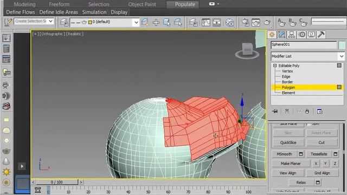
Task: Toggle the square icon beside Editable Poly
Action: pyautogui.click(x=339, y=66)
